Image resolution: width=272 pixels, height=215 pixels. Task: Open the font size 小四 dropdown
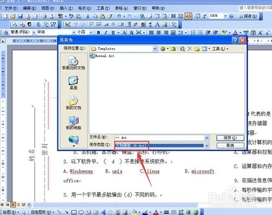pyautogui.click(x=91, y=33)
